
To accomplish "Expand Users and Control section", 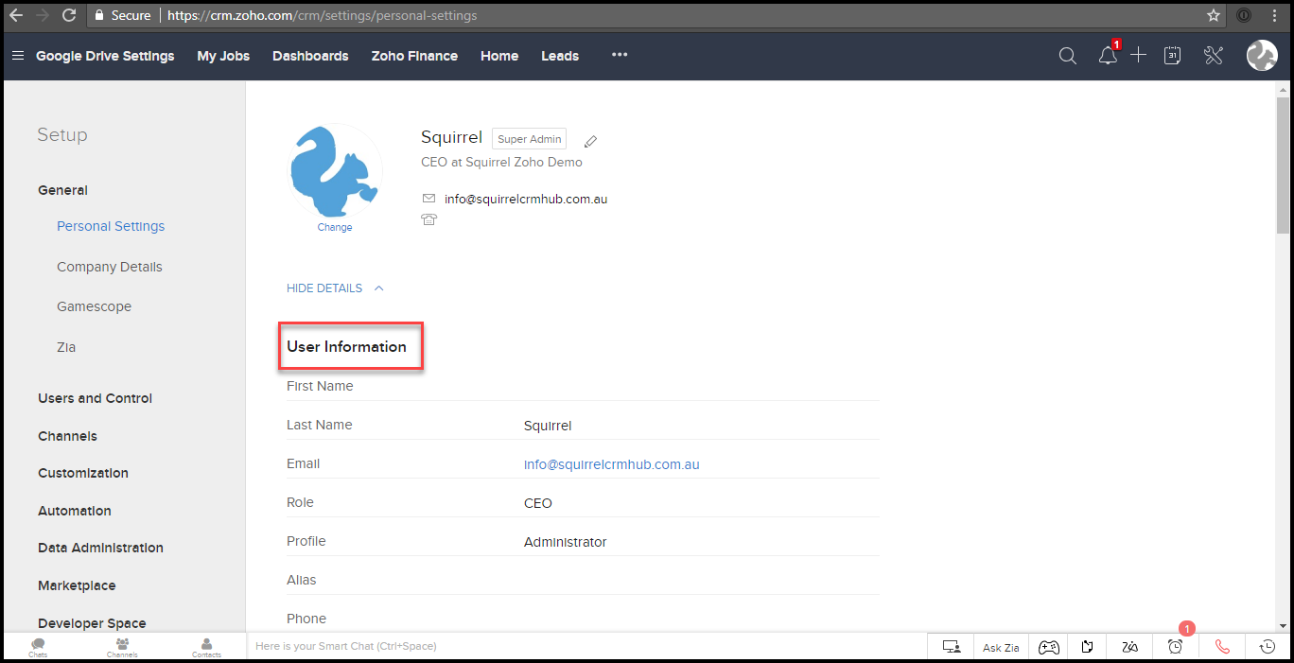I will pyautogui.click(x=95, y=398).
